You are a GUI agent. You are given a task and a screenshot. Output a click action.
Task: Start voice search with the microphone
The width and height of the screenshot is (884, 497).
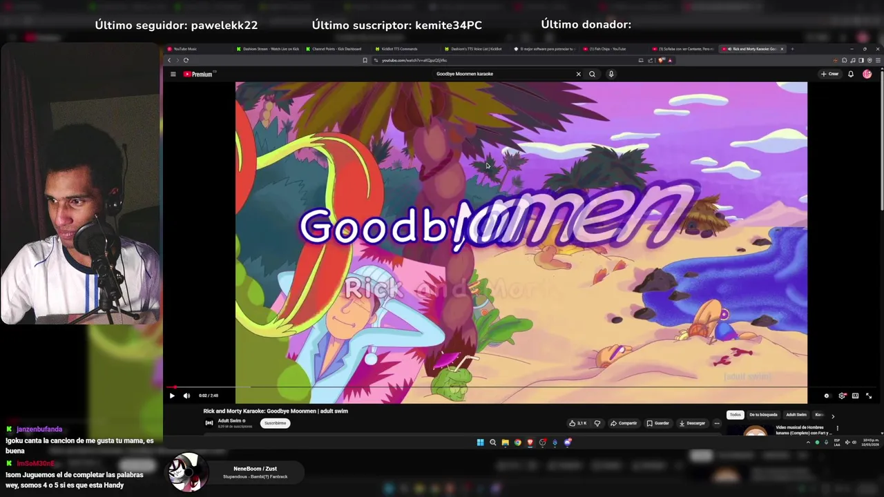coord(611,74)
